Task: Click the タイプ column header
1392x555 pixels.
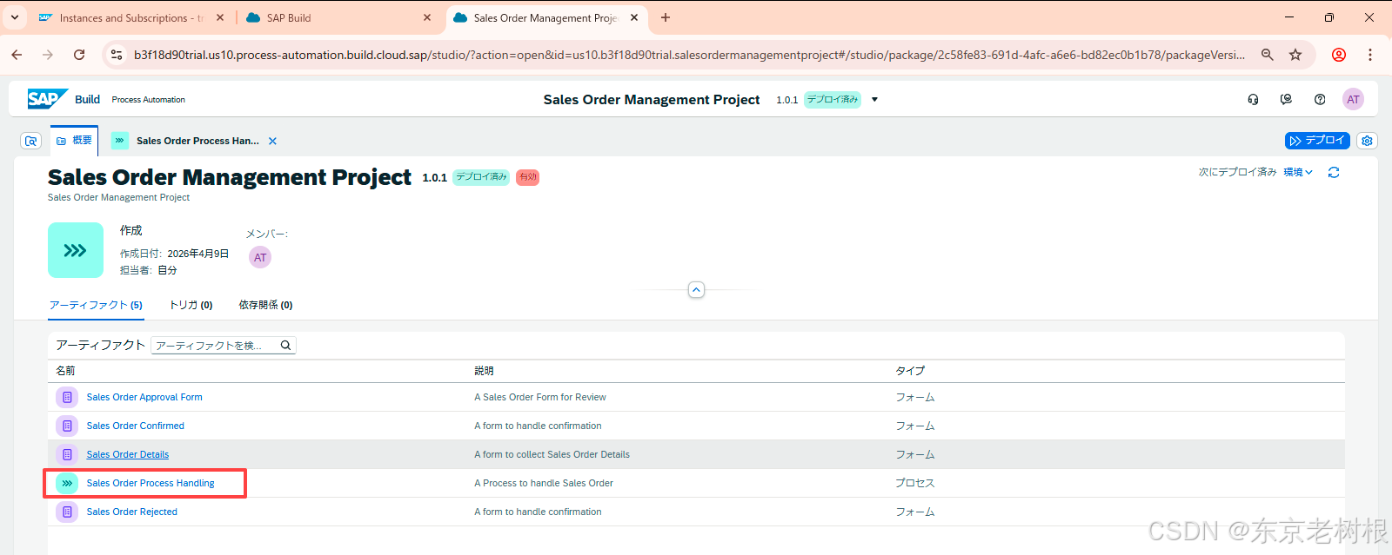Action: click(910, 371)
